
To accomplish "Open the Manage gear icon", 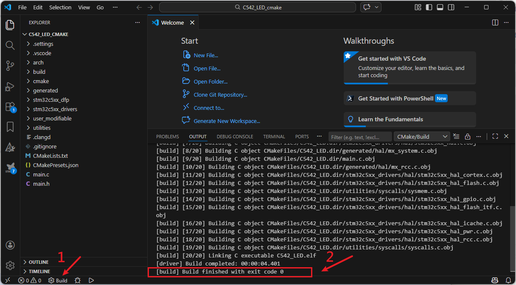I will tap(10, 265).
